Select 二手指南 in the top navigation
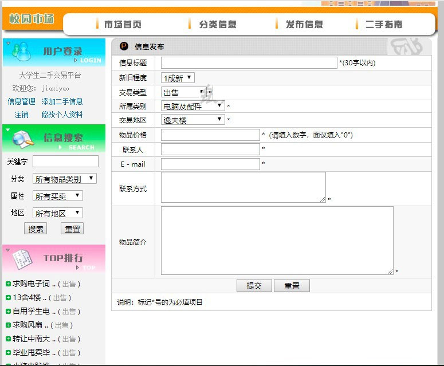Image resolution: width=444 pixels, height=366 pixels. (x=383, y=24)
